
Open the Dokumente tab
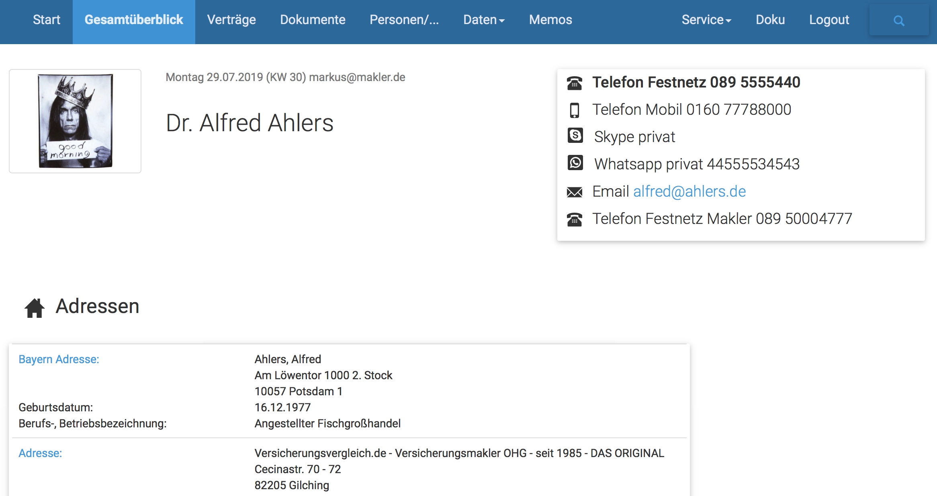(x=313, y=20)
